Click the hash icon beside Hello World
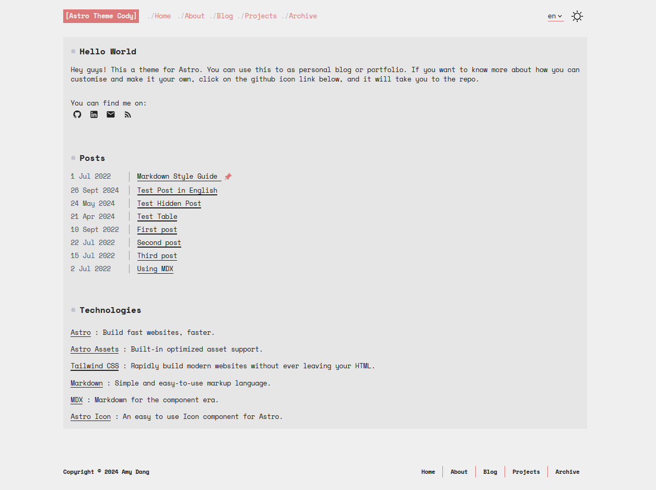This screenshot has height=490, width=656. coord(73,51)
